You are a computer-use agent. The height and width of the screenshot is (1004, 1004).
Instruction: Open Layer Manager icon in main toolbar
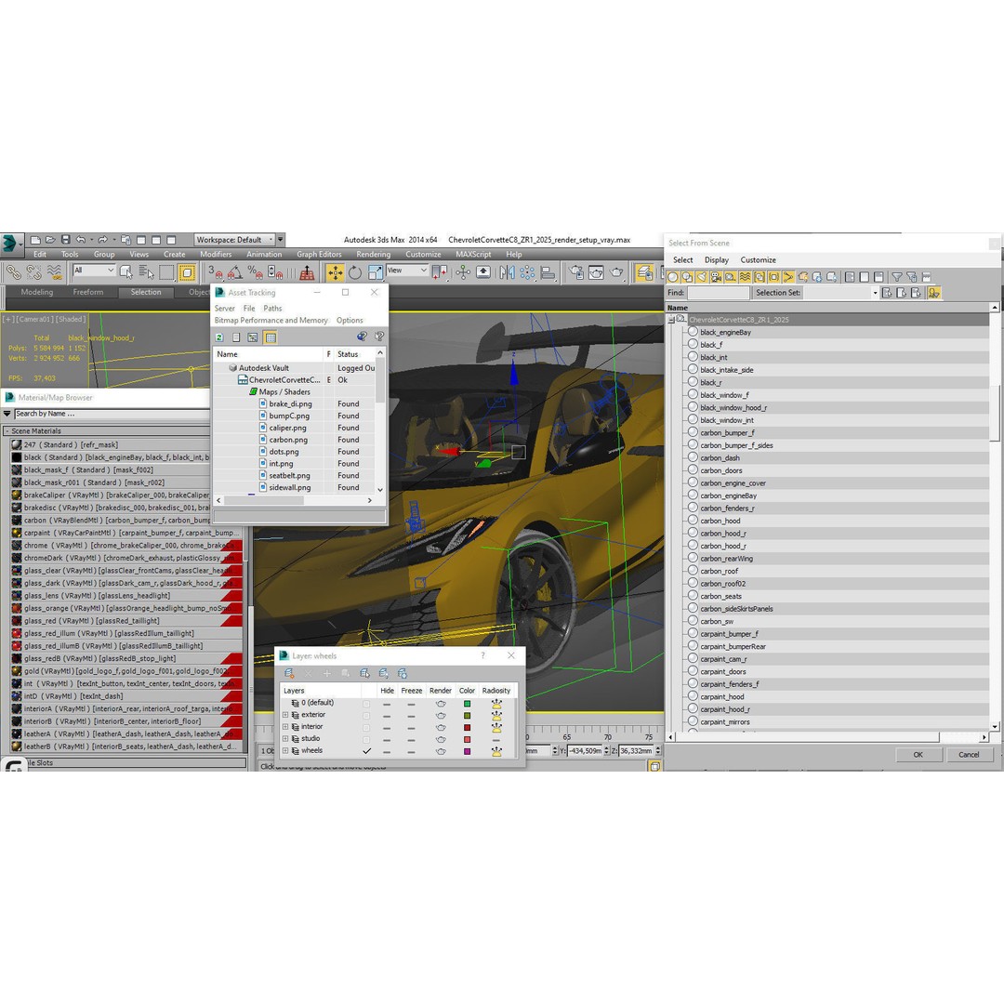point(643,272)
